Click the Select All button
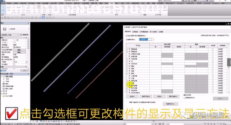The height and width of the screenshot is (125, 231). (132, 96)
